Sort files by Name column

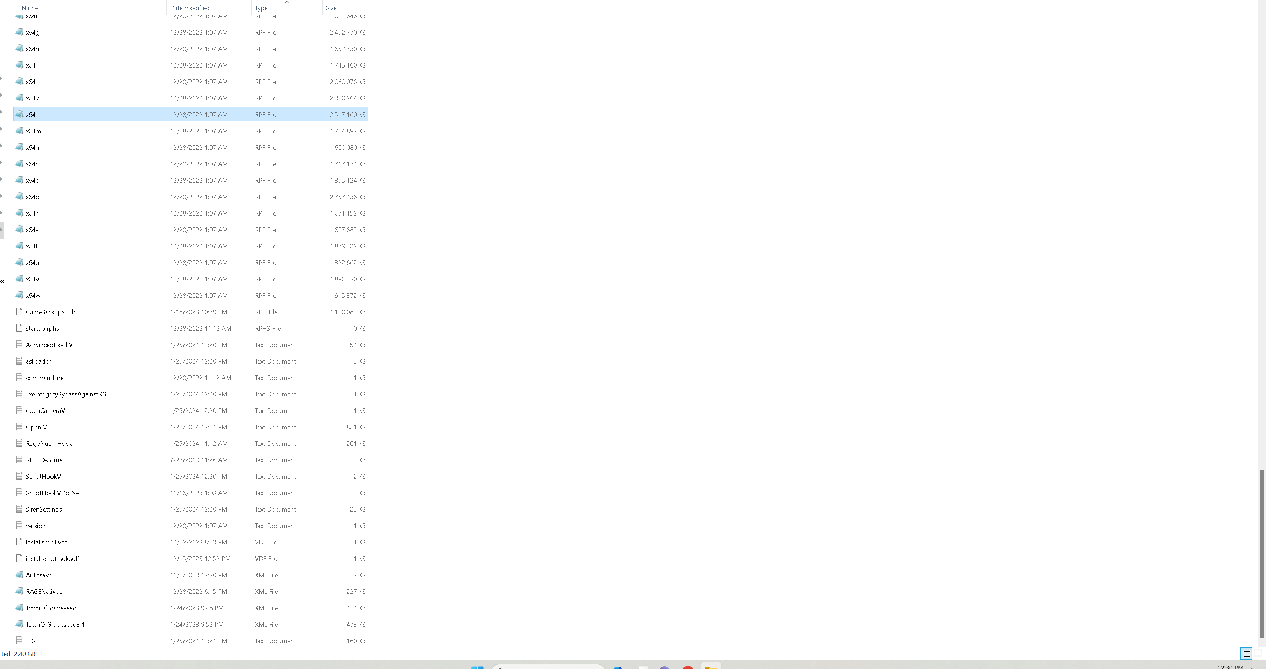point(29,8)
